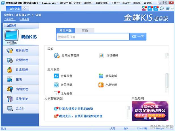
Task: Open 常见问题 service icon
Action: pos(56,85)
